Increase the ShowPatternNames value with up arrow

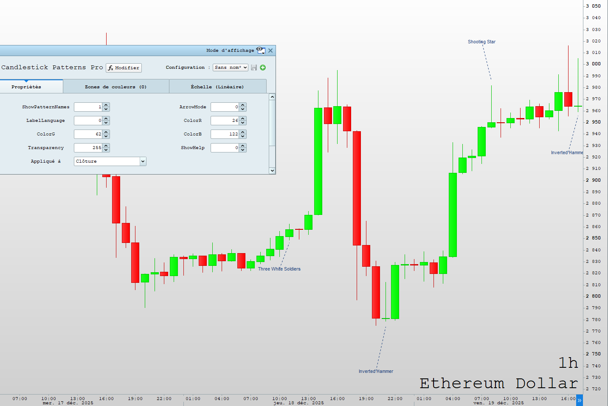[106, 105]
